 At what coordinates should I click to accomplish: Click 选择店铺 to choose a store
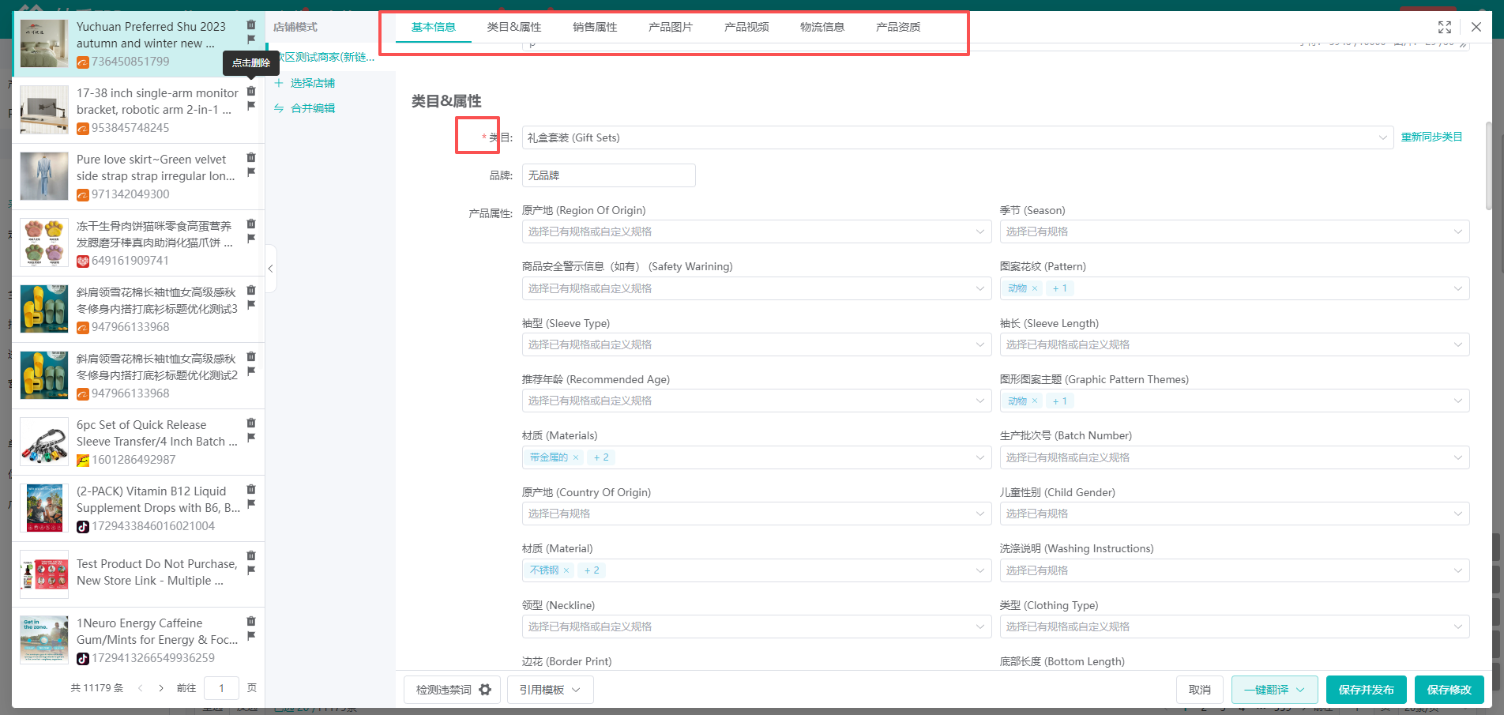coord(305,83)
